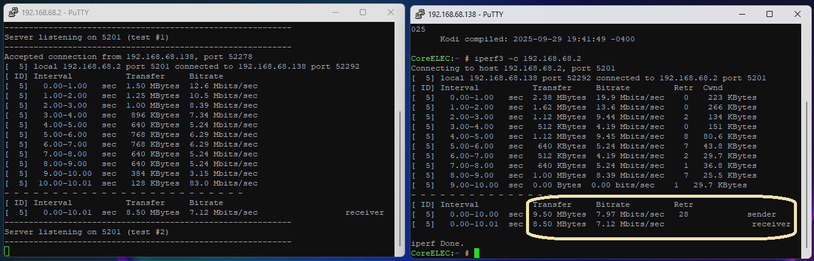The height and width of the screenshot is (261, 814).
Task: Minimize the 192.168.68.138 PuTTY window
Action: 741,14
